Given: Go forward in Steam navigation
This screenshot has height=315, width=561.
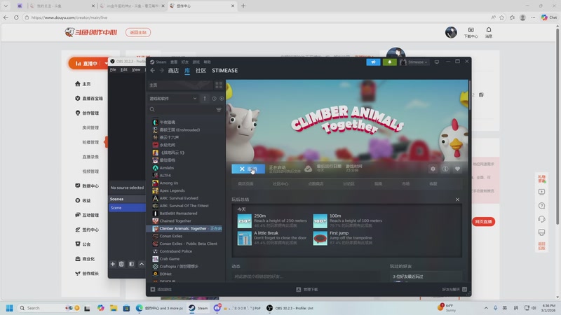Looking at the screenshot, I should (x=162, y=71).
